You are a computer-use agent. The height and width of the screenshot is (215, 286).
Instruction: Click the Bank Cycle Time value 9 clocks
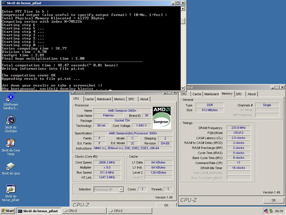[x=239, y=158]
